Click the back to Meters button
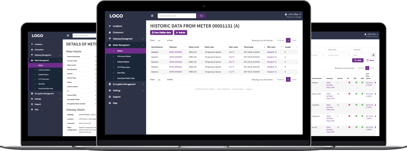This screenshot has width=407, height=151. 181,33
